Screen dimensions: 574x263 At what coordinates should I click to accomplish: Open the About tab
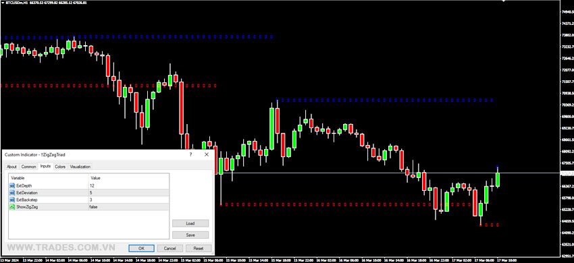click(x=11, y=167)
